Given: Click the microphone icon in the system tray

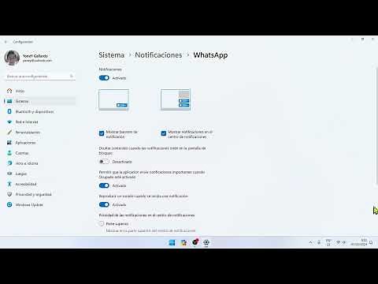Looking at the screenshot, I should coord(319,242).
